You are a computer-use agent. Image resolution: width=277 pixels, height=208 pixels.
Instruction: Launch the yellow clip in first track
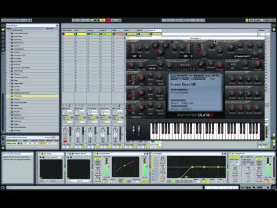pyautogui.click(x=69, y=34)
